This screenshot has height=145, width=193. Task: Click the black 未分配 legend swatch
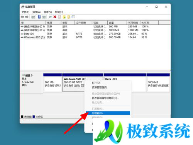(22, 117)
